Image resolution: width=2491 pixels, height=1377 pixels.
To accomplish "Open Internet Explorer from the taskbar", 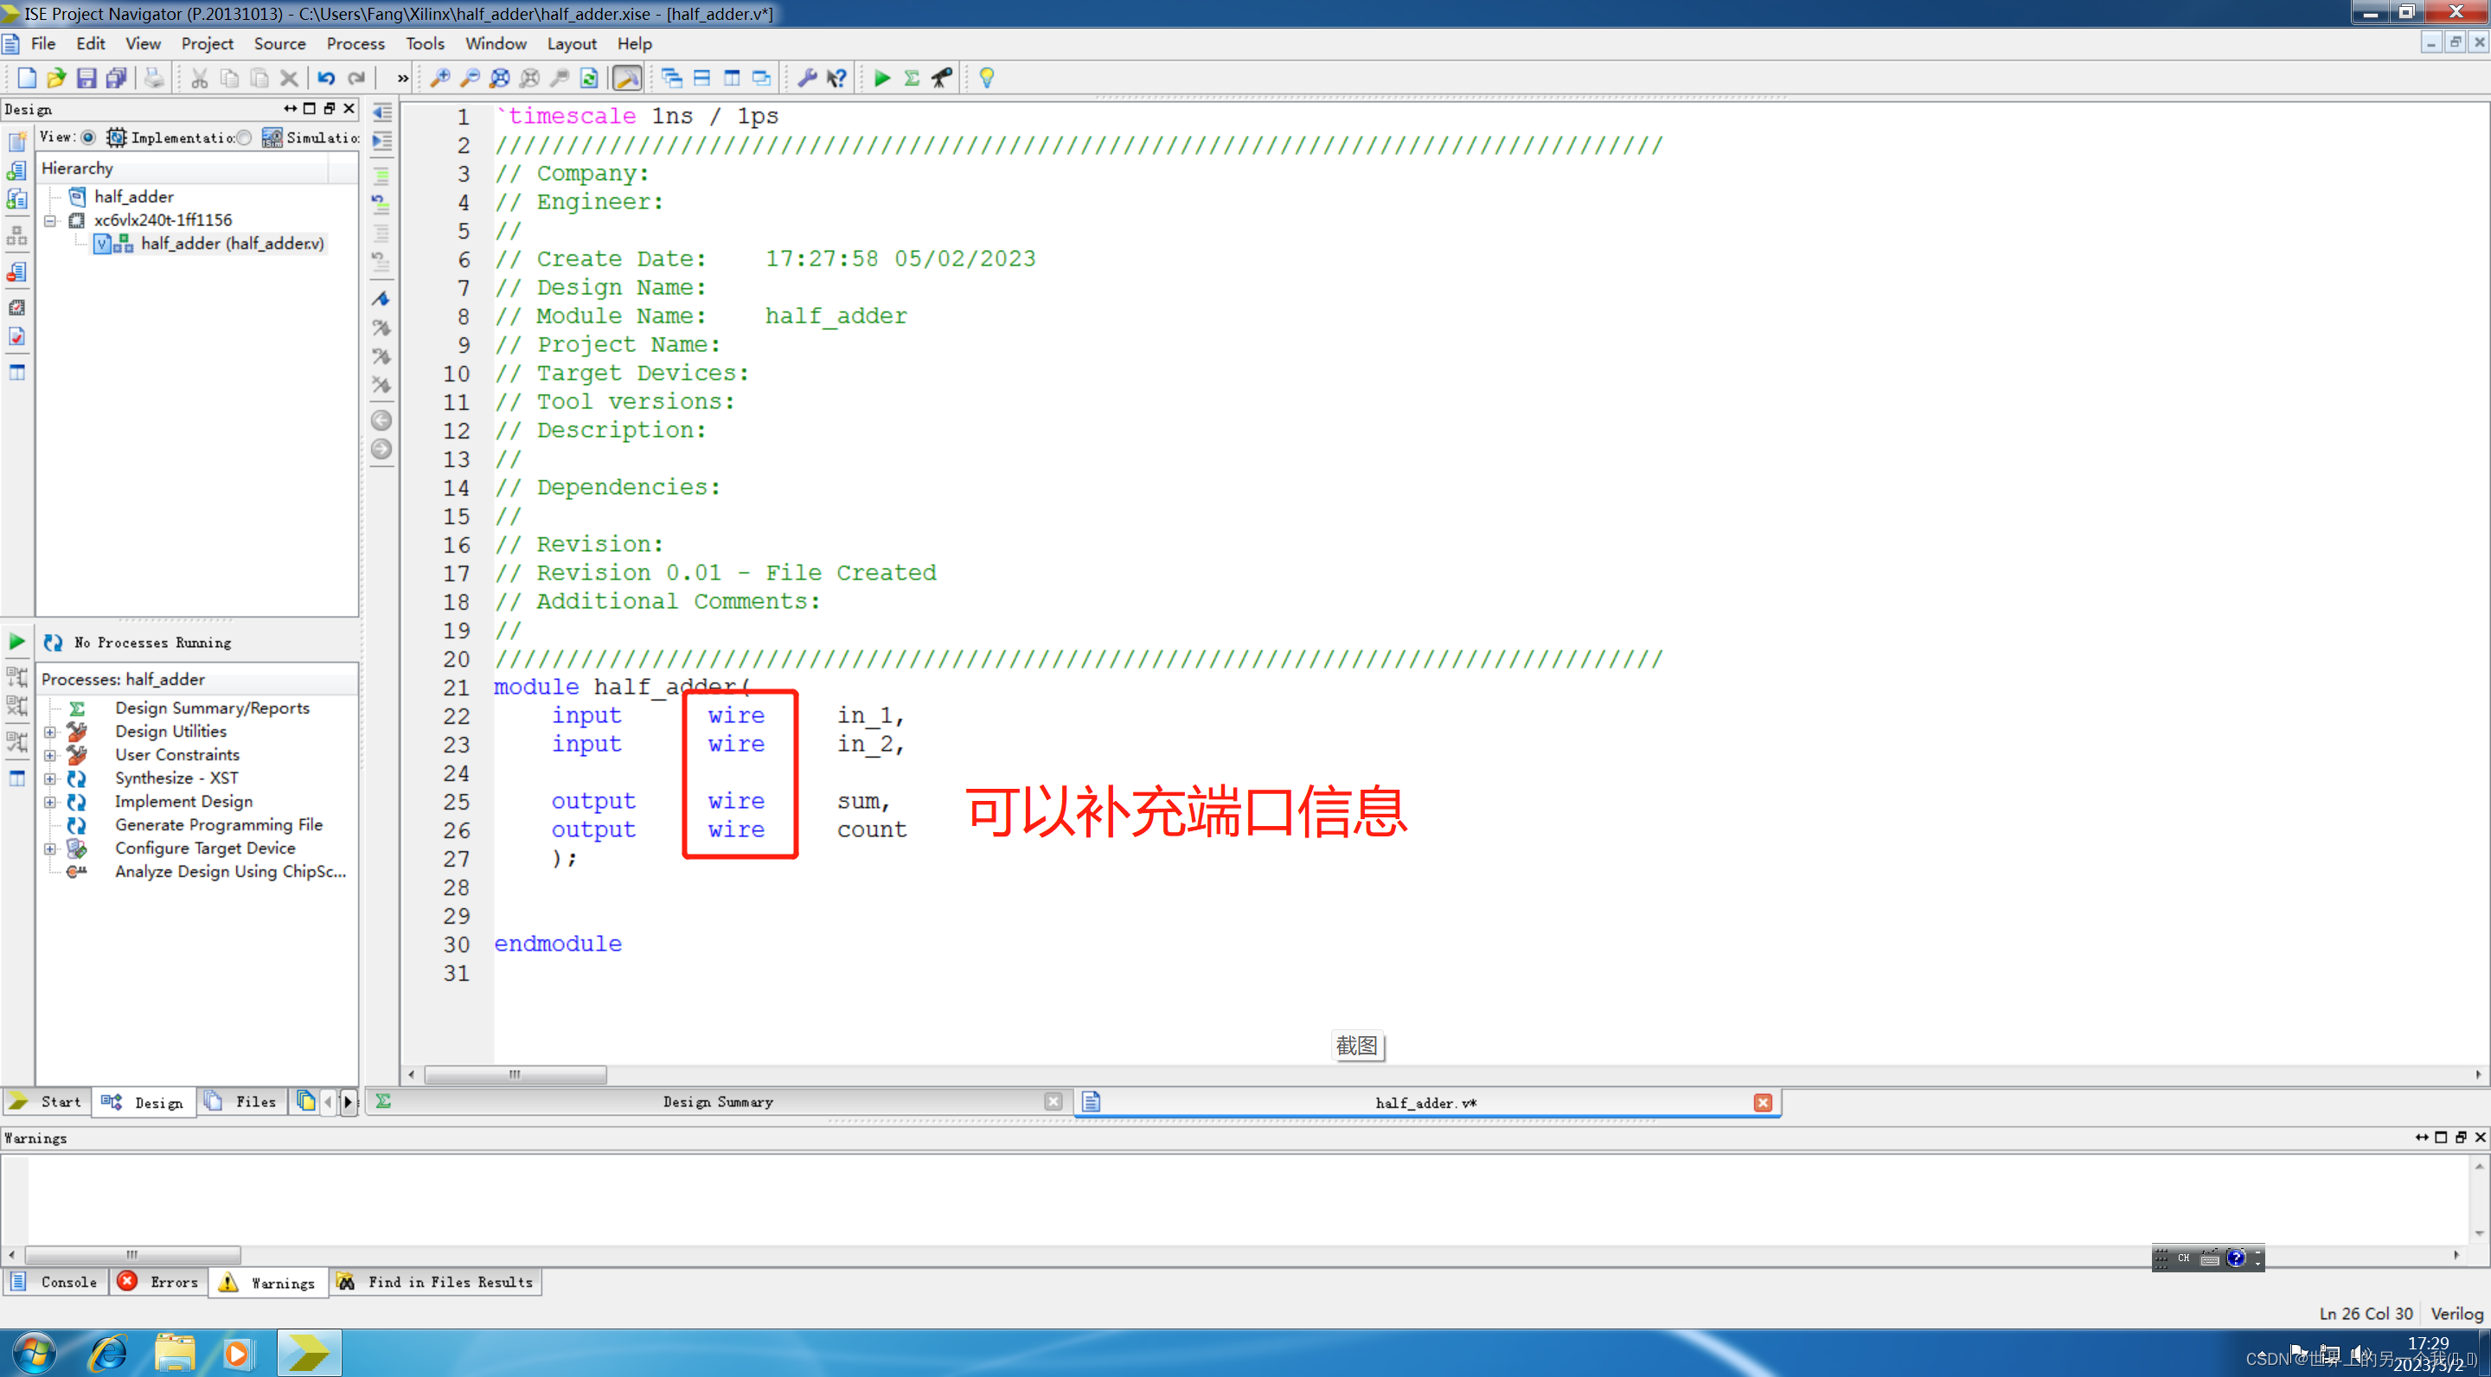I will pyautogui.click(x=107, y=1352).
